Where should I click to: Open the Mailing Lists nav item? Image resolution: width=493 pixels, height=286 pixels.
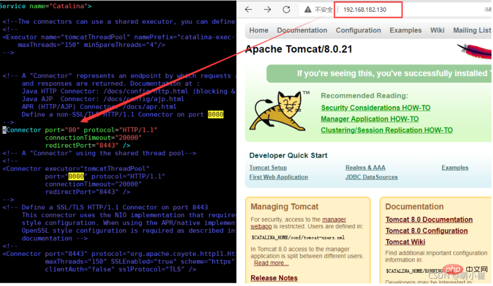[472, 31]
